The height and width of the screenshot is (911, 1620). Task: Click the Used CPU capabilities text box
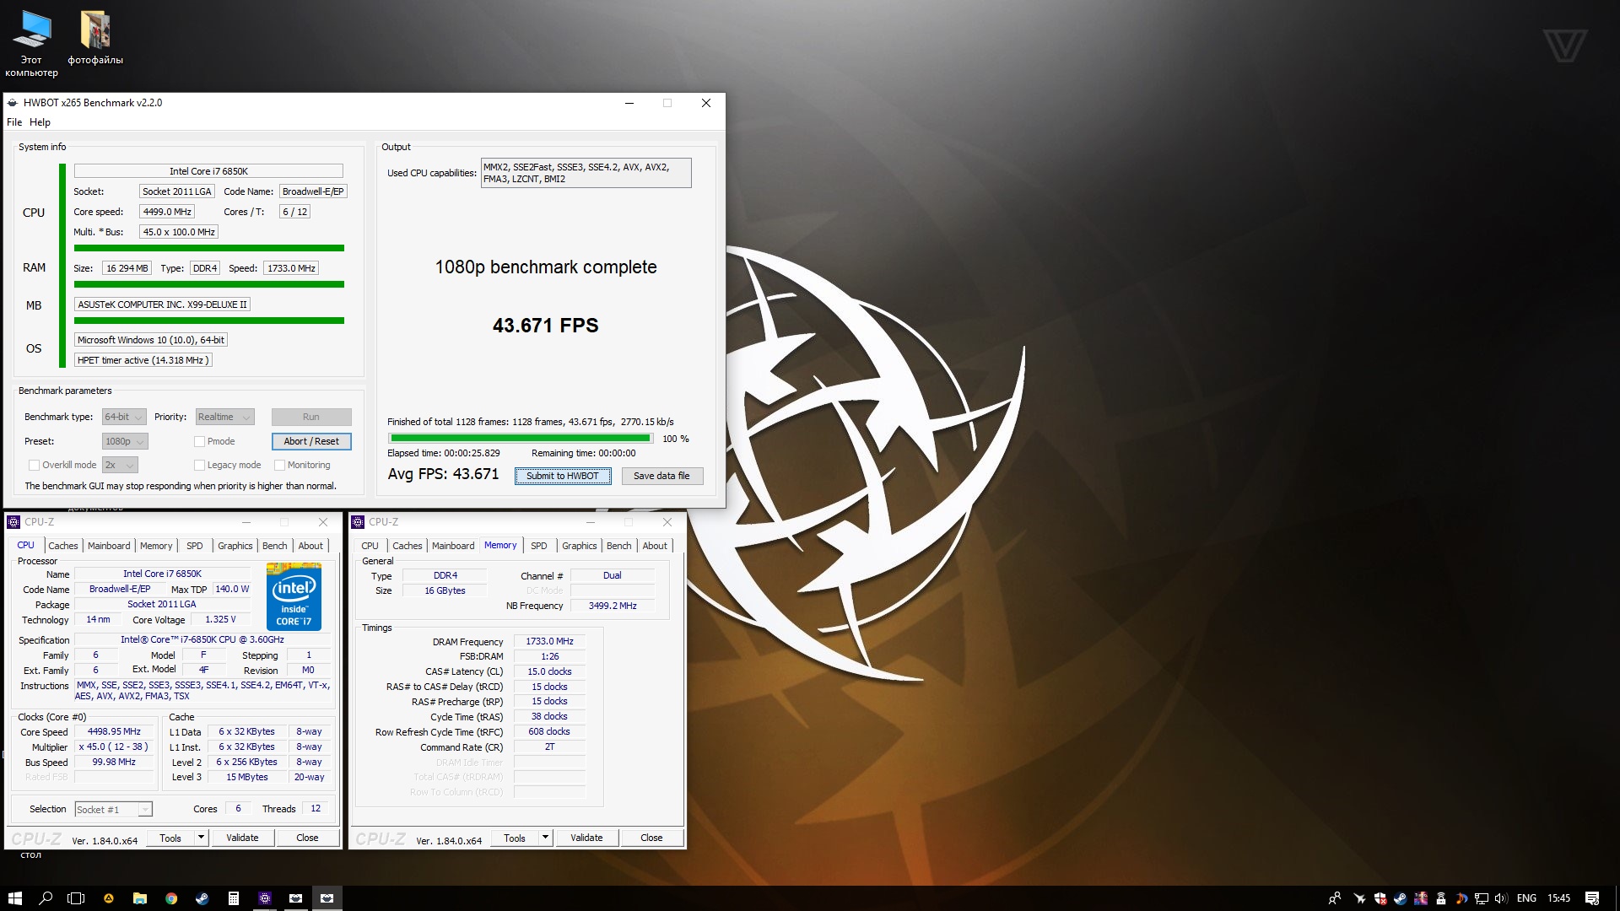pyautogui.click(x=586, y=173)
